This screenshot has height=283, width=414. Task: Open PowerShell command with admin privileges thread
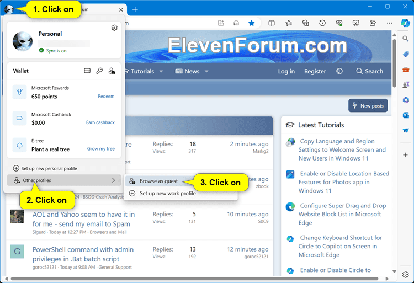click(83, 254)
